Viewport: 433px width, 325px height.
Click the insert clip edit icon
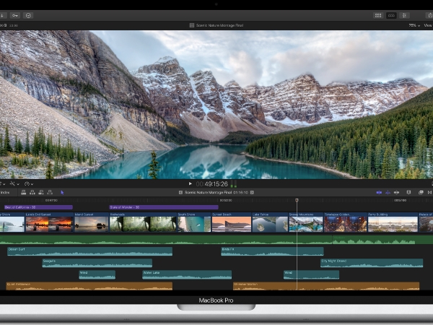[x=32, y=192]
